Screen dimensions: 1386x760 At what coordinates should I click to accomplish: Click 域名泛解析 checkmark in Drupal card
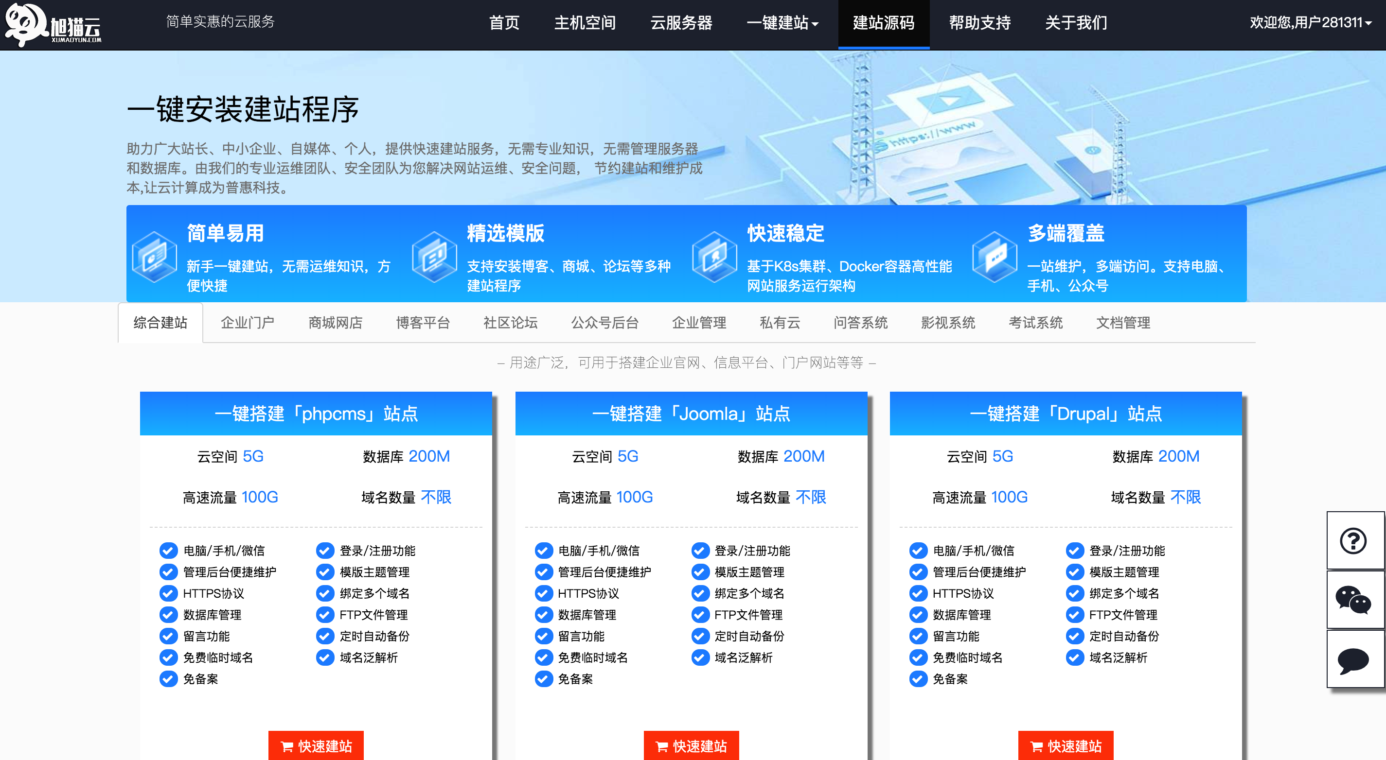1074,657
